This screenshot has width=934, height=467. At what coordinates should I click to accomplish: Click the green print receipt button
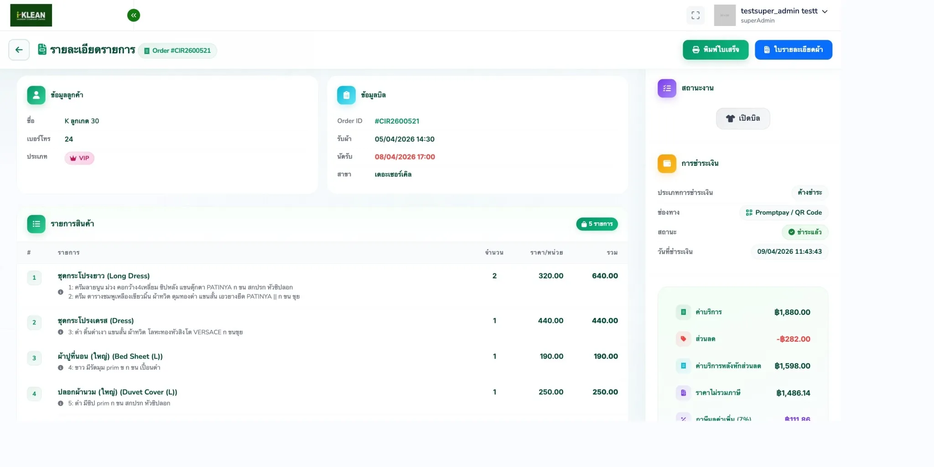pyautogui.click(x=715, y=50)
